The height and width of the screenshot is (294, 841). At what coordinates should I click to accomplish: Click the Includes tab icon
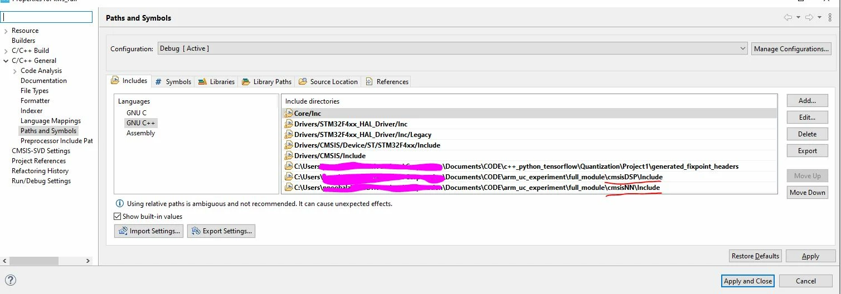(x=115, y=81)
